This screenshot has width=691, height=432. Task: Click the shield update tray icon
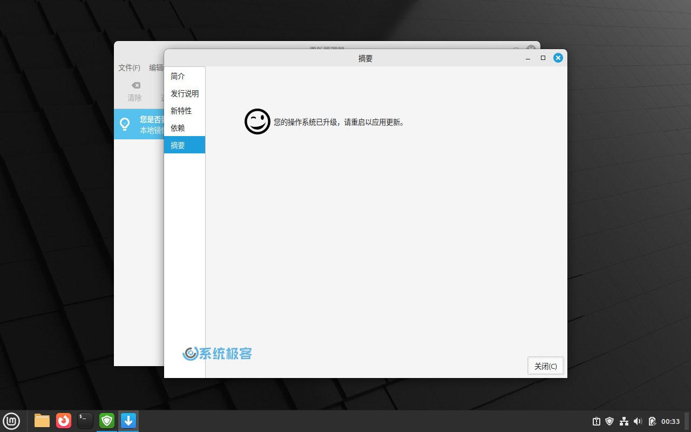[x=609, y=421]
